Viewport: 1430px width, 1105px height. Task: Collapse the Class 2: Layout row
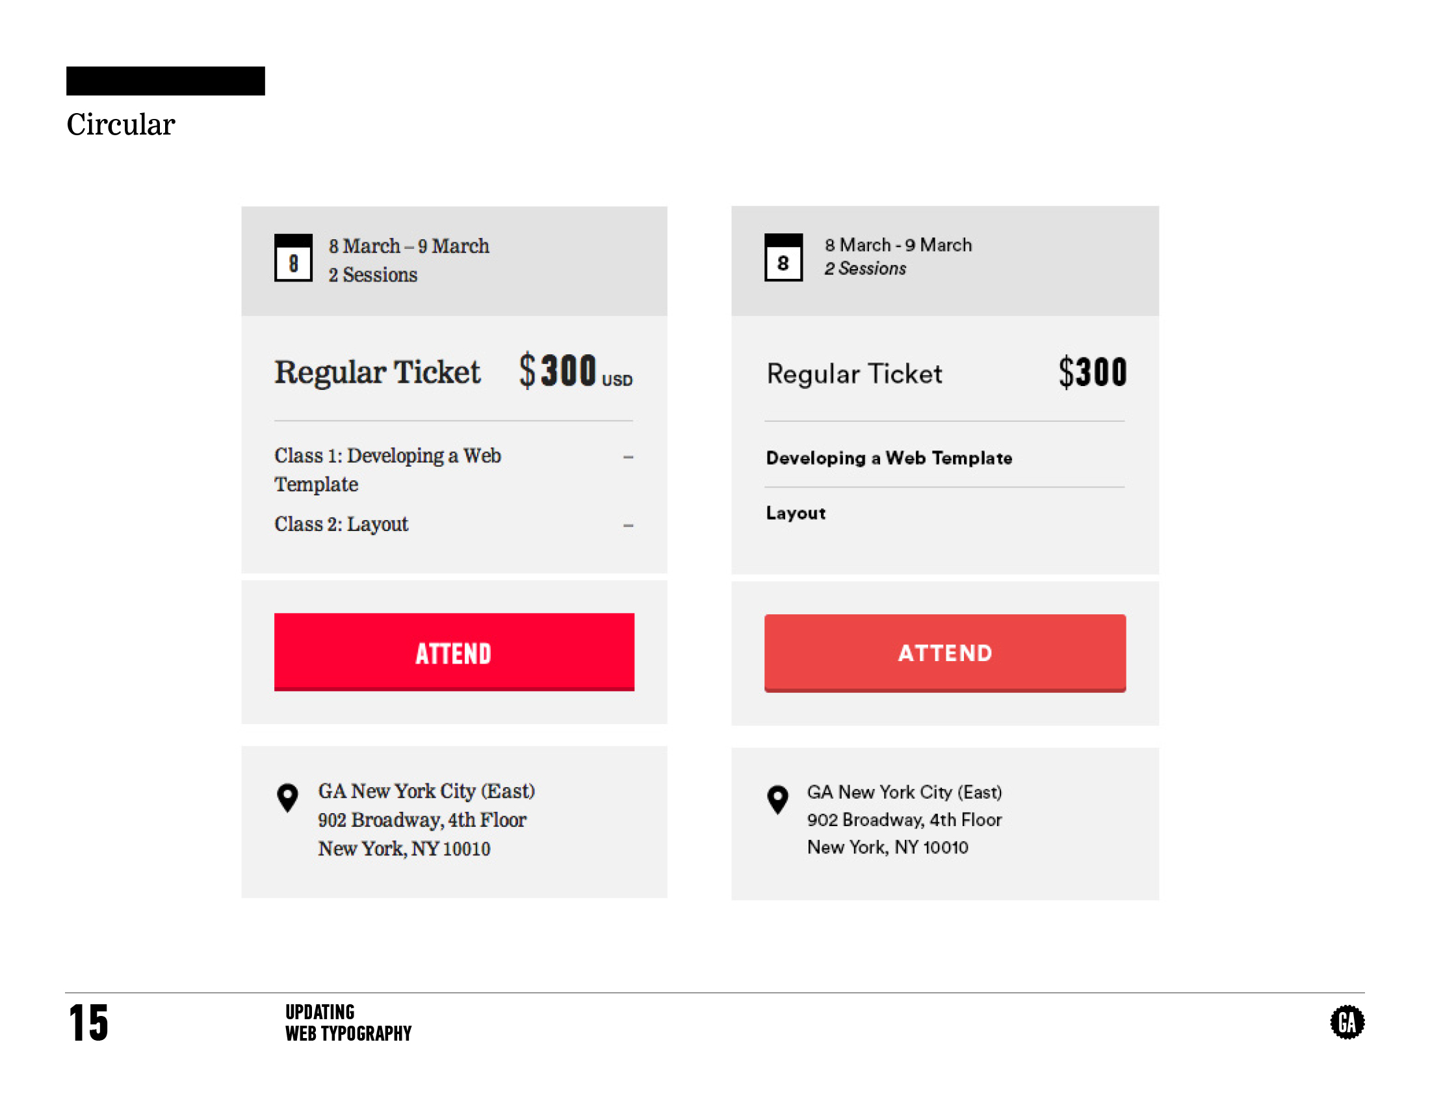628,525
